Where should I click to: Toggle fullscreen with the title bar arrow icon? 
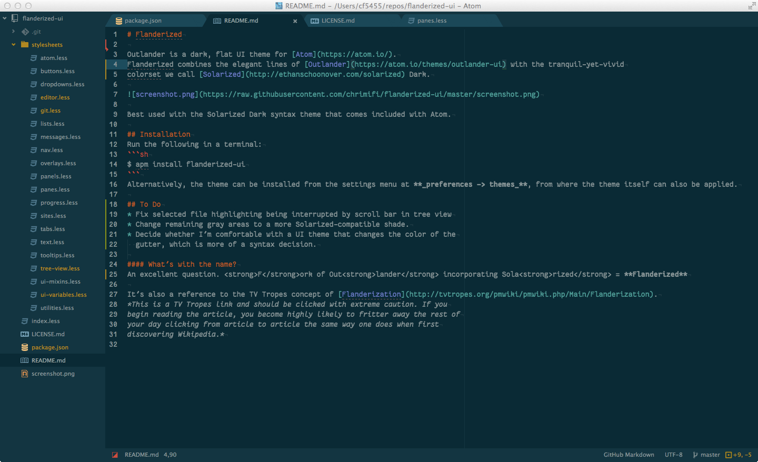point(751,6)
